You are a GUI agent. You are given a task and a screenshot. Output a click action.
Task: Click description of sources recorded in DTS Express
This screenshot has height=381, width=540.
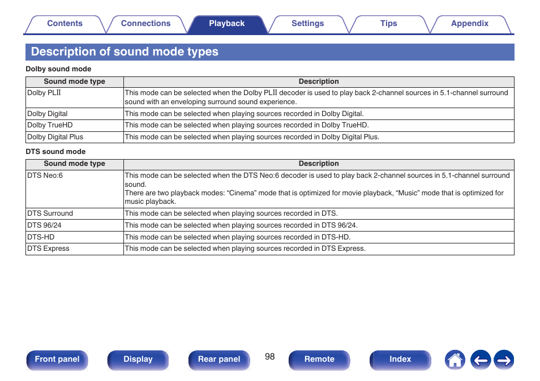[x=245, y=249]
